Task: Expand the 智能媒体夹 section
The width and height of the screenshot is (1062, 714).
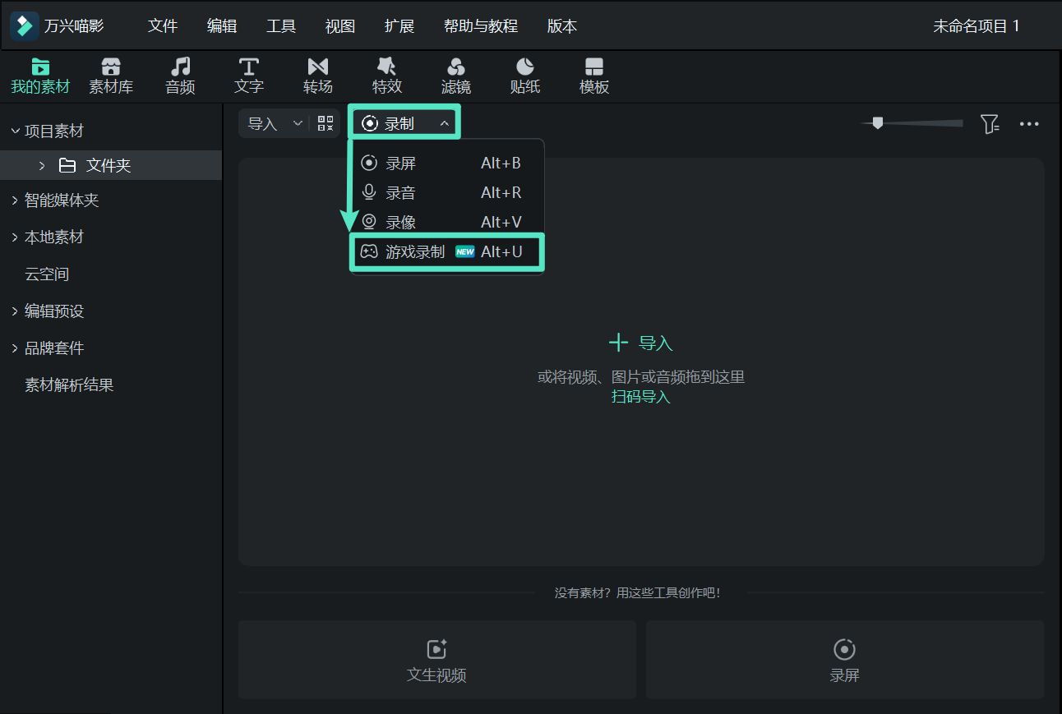Action: pos(14,200)
